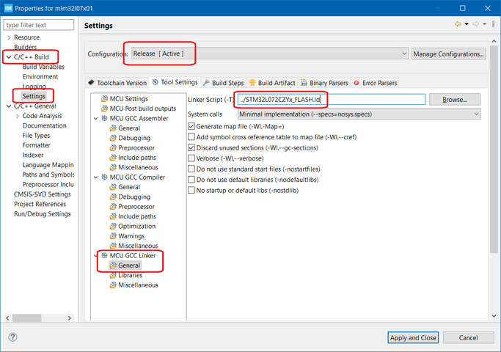Screen dimensions: 501x352
Task: Click the settings pane scroll-down arrow
Action: pos(494,316)
